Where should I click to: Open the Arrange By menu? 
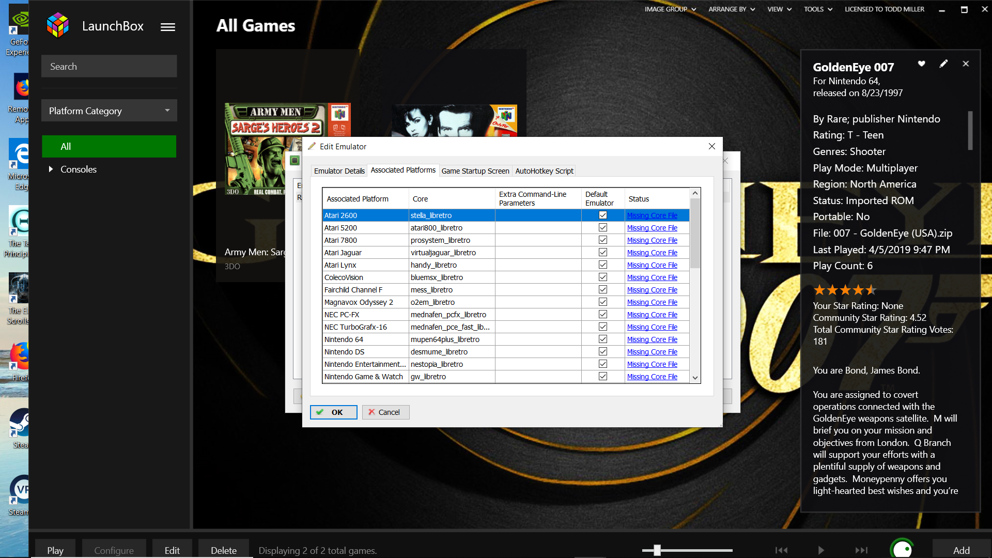732,9
